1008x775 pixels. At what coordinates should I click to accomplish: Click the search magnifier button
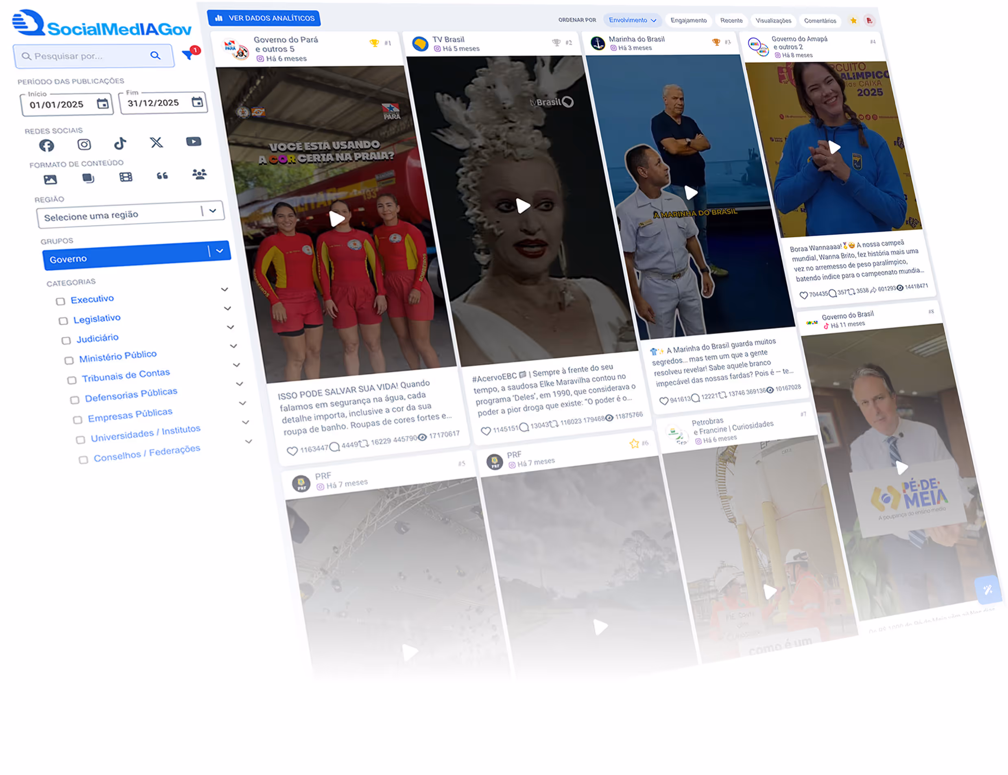tap(155, 55)
